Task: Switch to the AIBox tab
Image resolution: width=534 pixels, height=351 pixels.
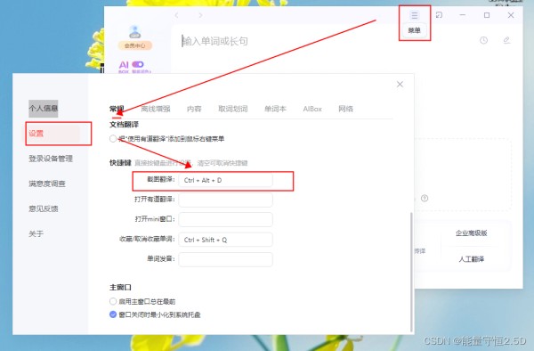Action: coord(312,109)
